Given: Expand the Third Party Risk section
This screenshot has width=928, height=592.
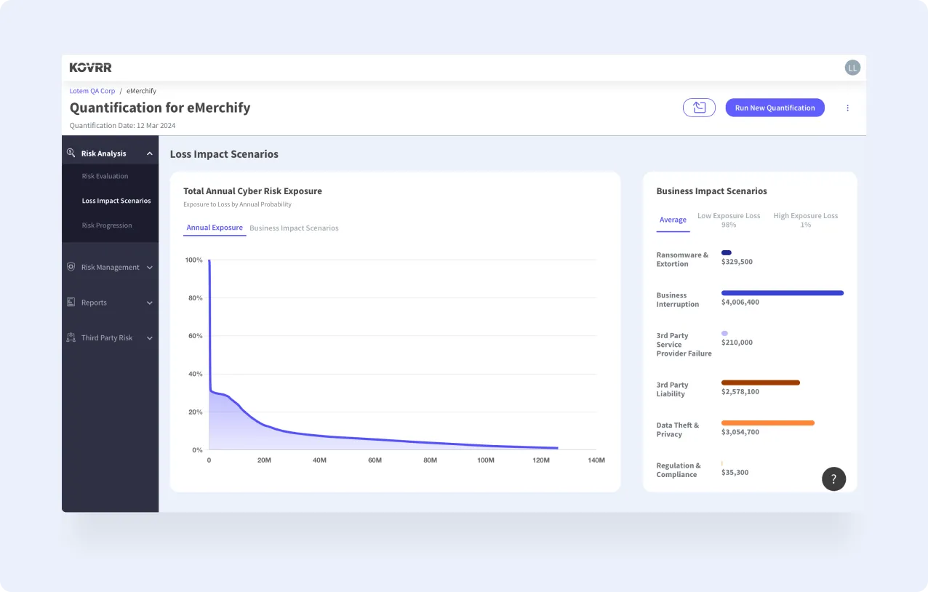Looking at the screenshot, I should pyautogui.click(x=151, y=337).
